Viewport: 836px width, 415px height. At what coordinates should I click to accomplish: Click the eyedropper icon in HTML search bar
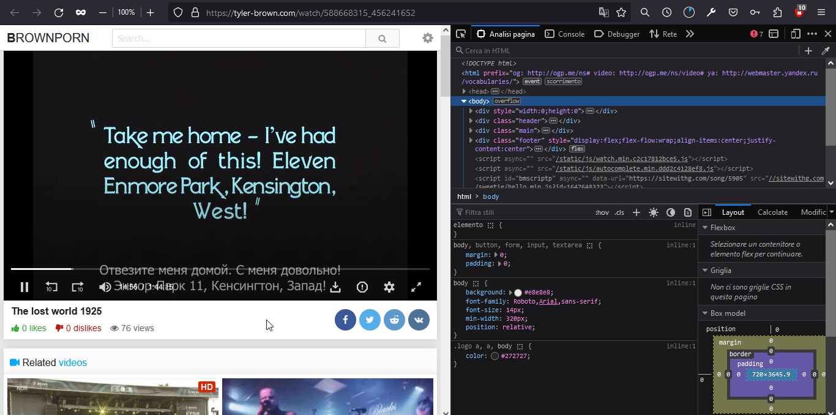826,51
